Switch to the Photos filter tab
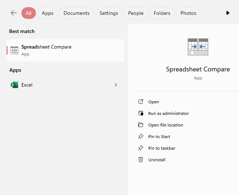The image size is (239, 195). pos(188,13)
